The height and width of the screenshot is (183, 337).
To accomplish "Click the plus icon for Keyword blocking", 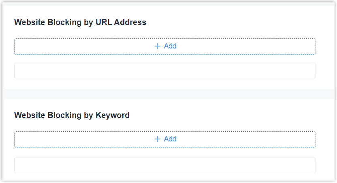I will click(158, 139).
